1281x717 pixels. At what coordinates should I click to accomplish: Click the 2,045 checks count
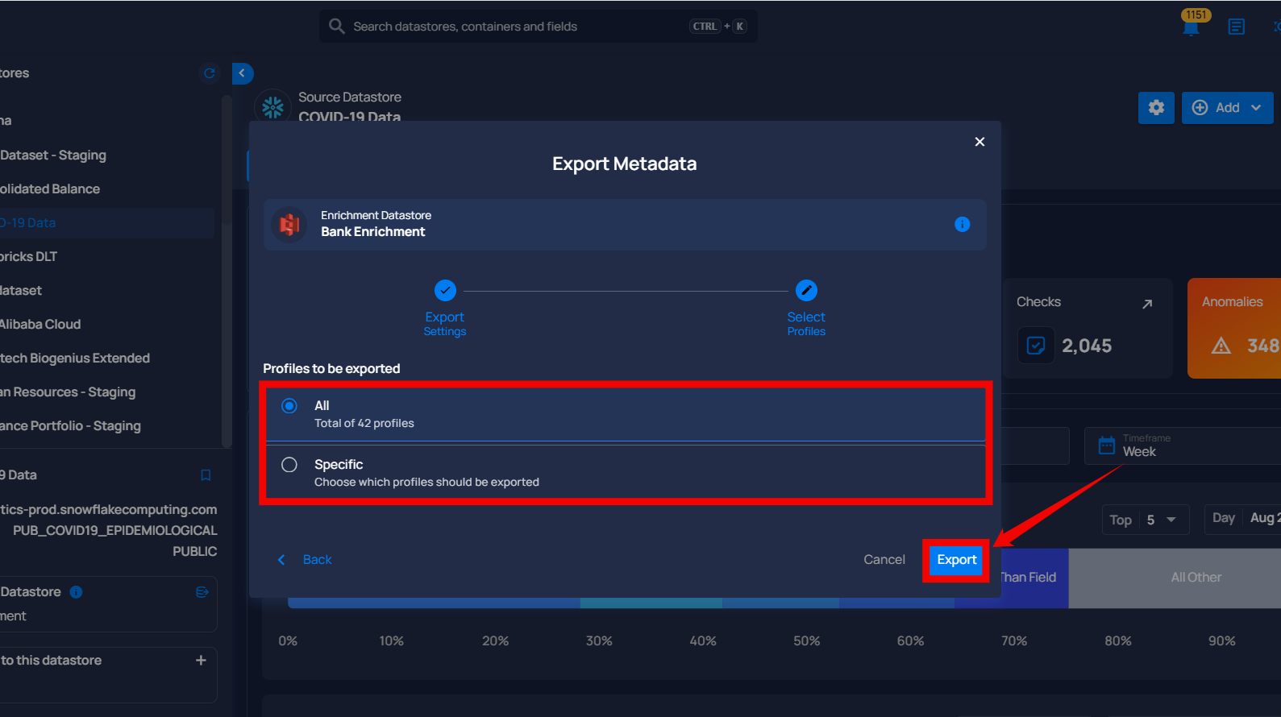[x=1087, y=346]
